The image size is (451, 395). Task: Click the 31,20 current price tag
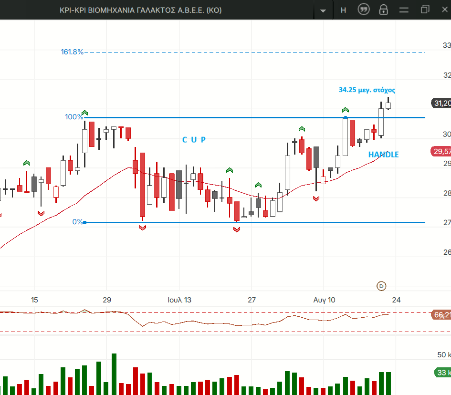[x=441, y=103]
